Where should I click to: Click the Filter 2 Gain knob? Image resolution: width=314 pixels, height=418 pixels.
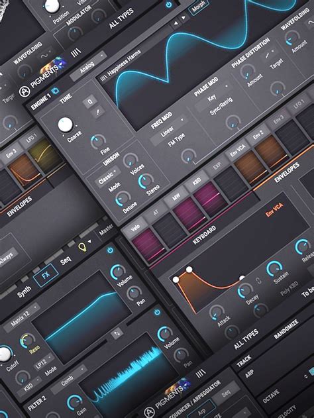(x=75, y=402)
